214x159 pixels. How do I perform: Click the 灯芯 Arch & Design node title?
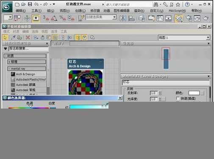tap(86, 64)
